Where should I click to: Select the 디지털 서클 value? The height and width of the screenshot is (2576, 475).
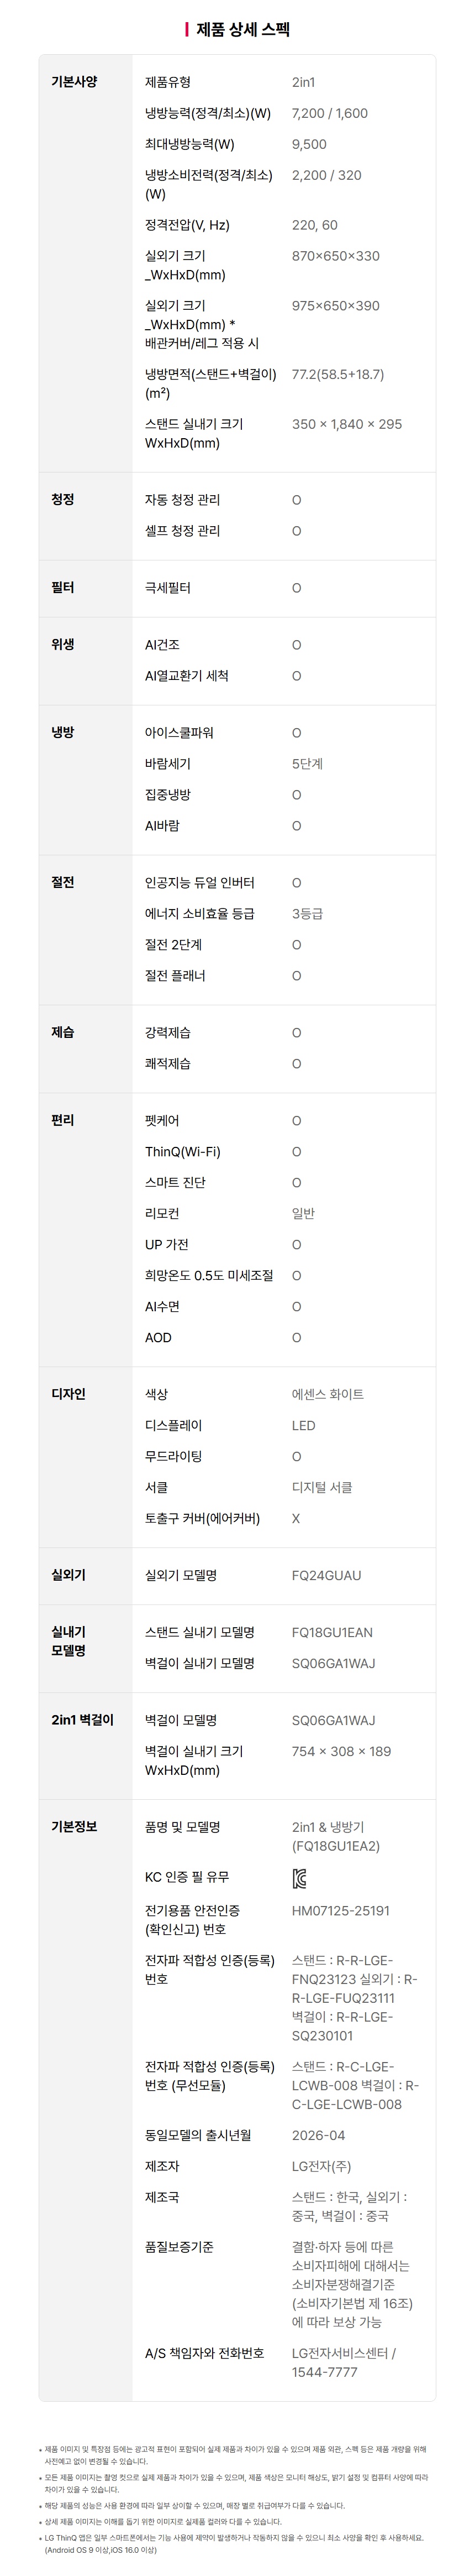[321, 1487]
